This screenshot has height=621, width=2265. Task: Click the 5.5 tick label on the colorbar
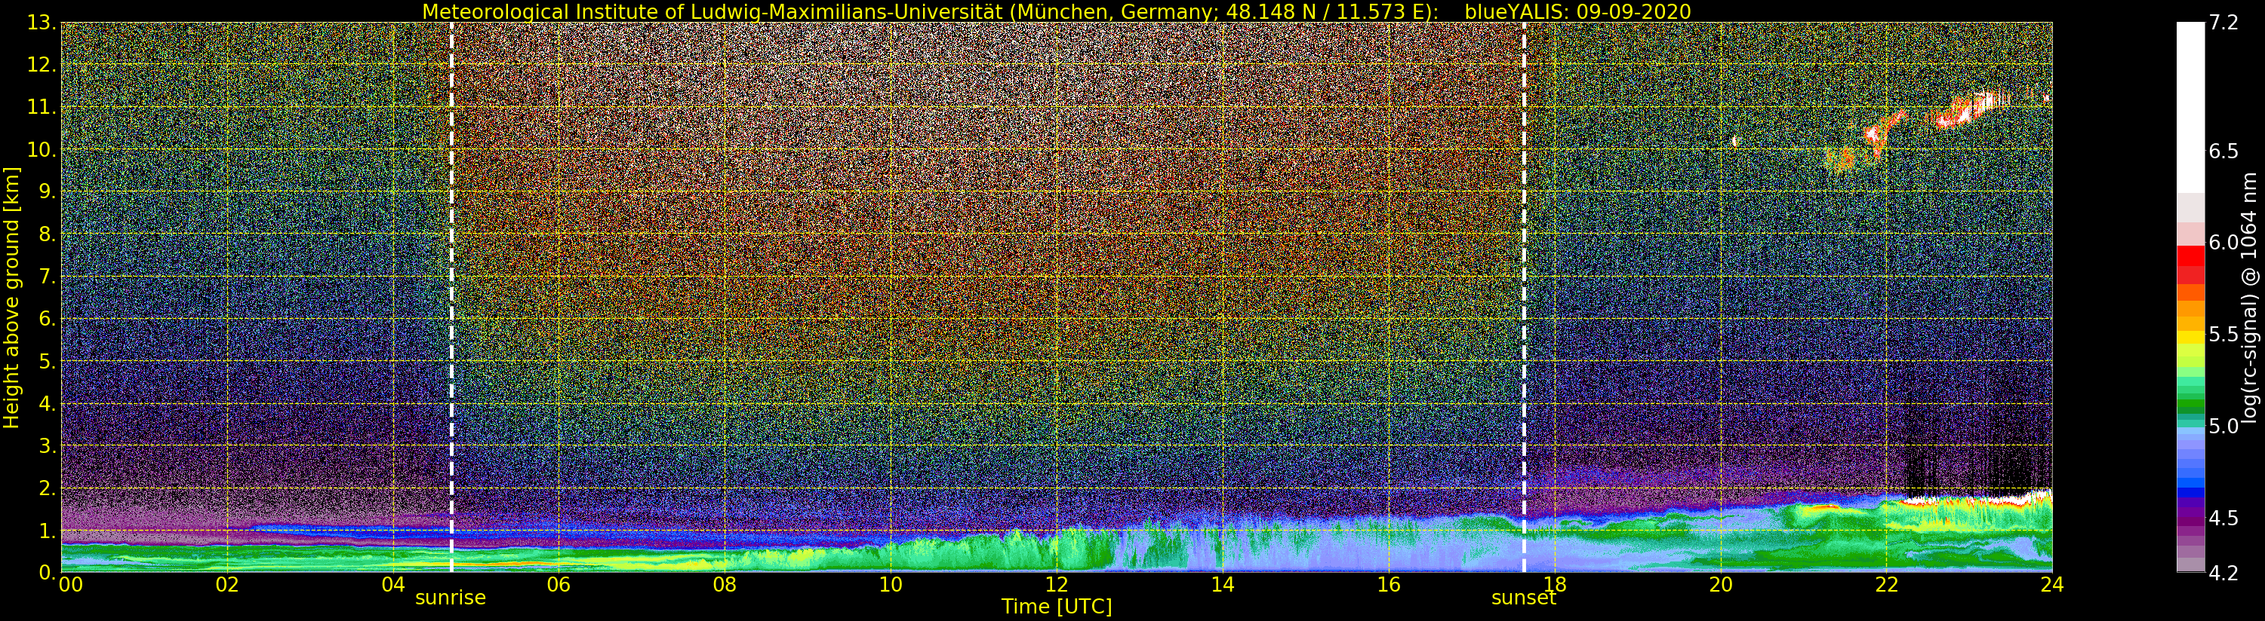tap(2223, 335)
